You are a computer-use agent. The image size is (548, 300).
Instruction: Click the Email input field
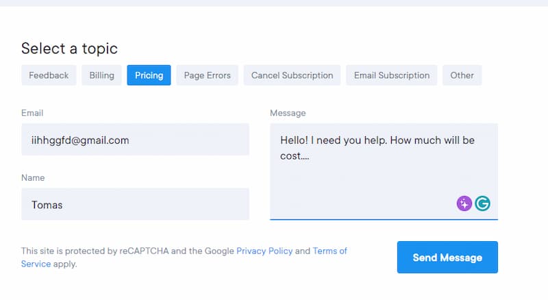135,139
